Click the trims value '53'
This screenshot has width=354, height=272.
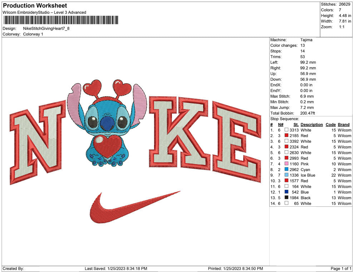tap(303, 57)
